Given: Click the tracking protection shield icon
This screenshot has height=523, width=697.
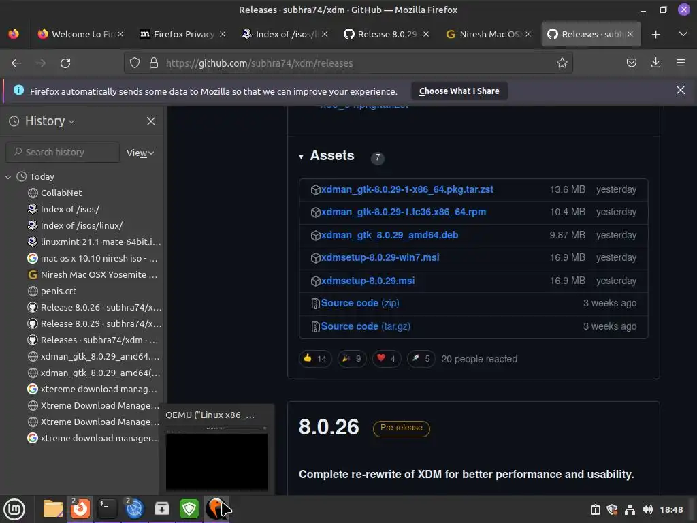Looking at the screenshot, I should 135,63.
